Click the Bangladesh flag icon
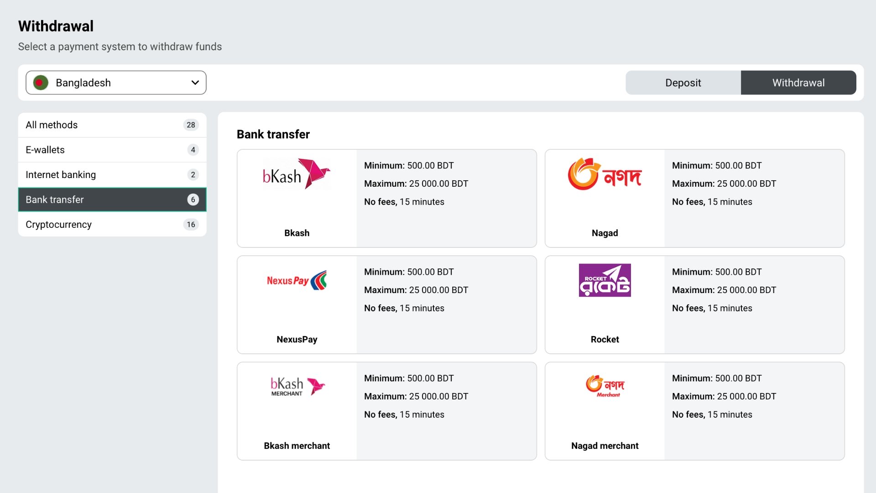876x493 pixels. coord(41,83)
